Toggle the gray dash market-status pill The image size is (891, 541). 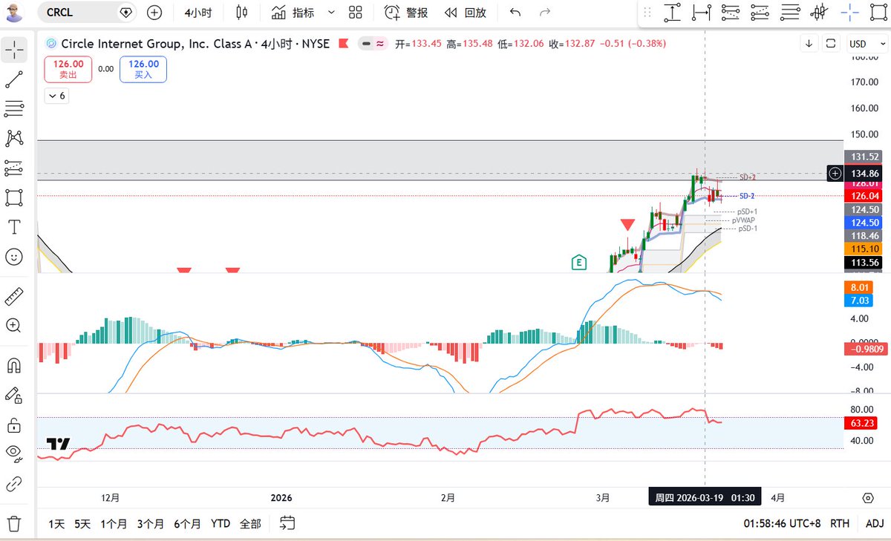[x=366, y=44]
